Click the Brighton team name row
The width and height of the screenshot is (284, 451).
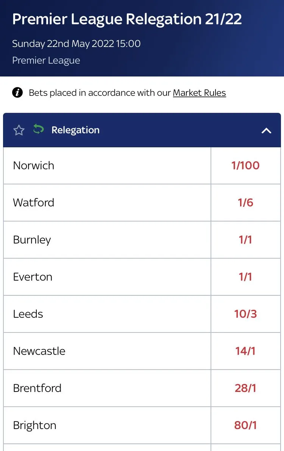[34, 425]
